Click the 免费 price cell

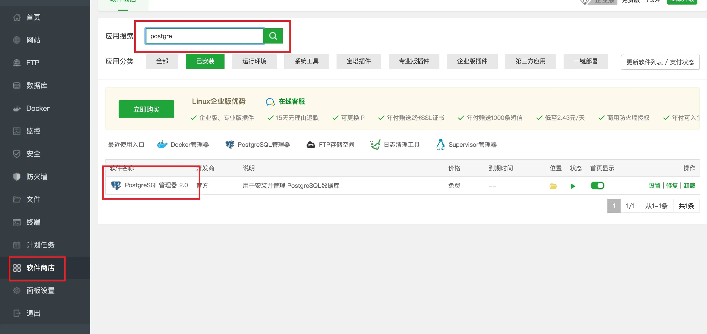tap(454, 185)
